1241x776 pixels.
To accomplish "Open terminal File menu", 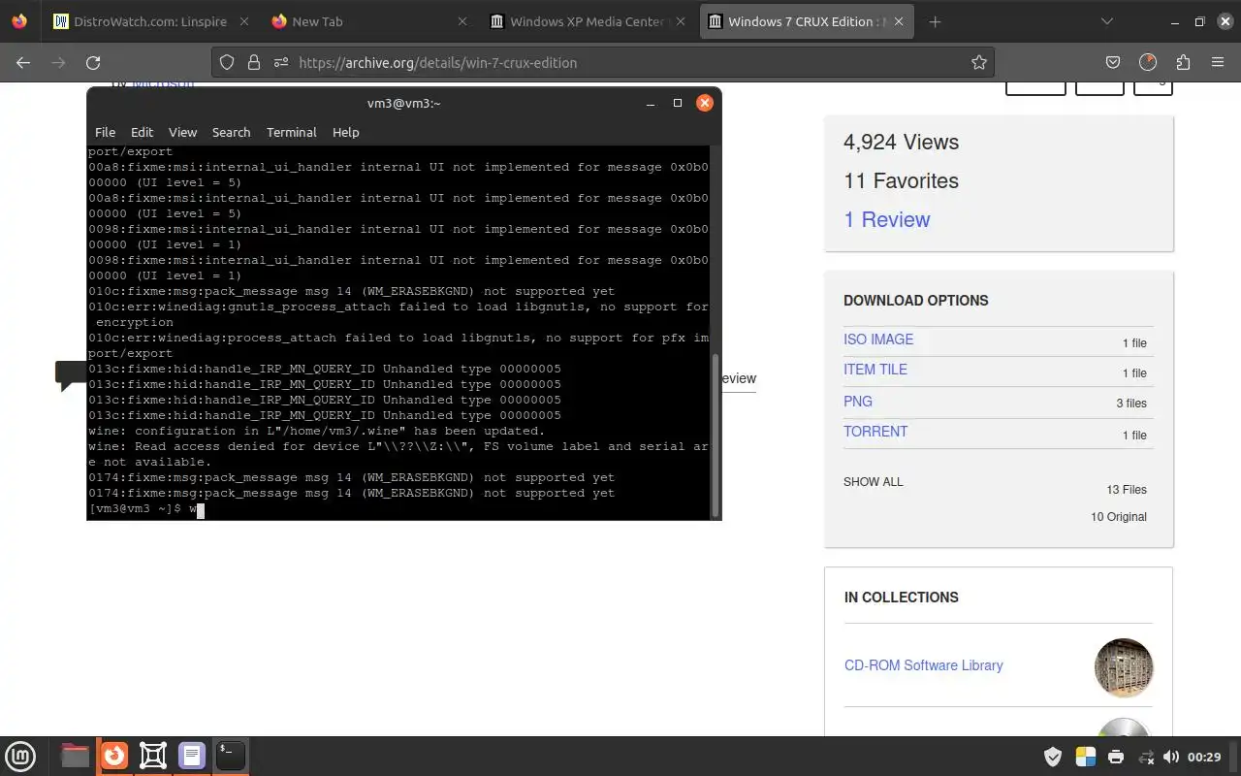I will tap(105, 132).
